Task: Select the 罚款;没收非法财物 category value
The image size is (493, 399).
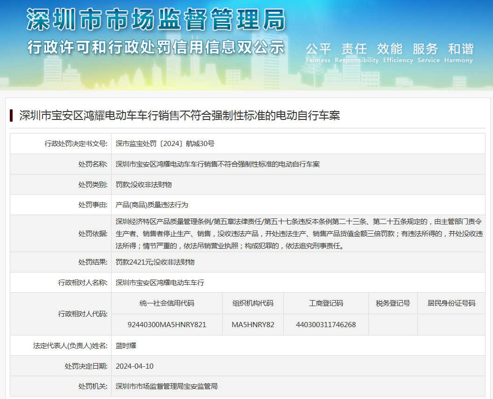Action: pyautogui.click(x=143, y=184)
